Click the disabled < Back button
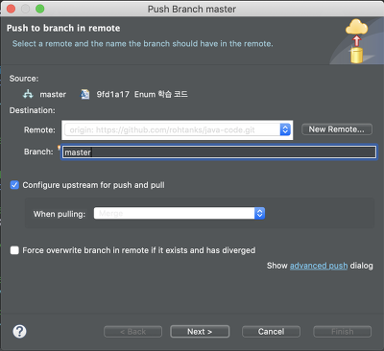This screenshot has width=384, height=351. [x=132, y=332]
